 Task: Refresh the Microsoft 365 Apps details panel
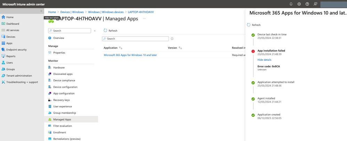click(254, 25)
